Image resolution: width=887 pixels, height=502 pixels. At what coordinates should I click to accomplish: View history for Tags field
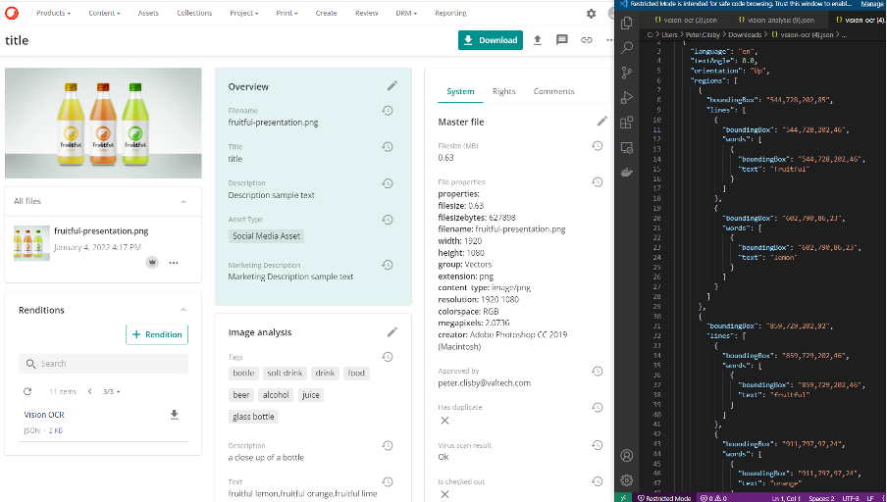[x=388, y=357]
